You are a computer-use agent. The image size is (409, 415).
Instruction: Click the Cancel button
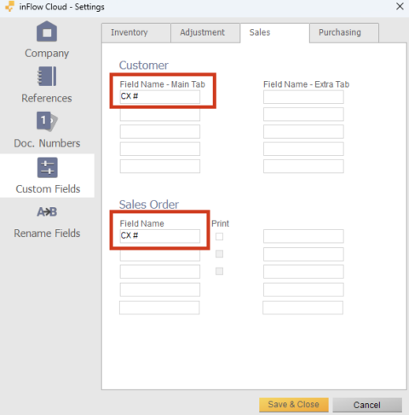[x=367, y=405]
